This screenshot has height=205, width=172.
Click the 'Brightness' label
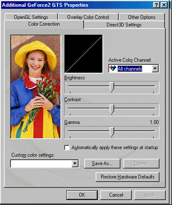point(75,78)
